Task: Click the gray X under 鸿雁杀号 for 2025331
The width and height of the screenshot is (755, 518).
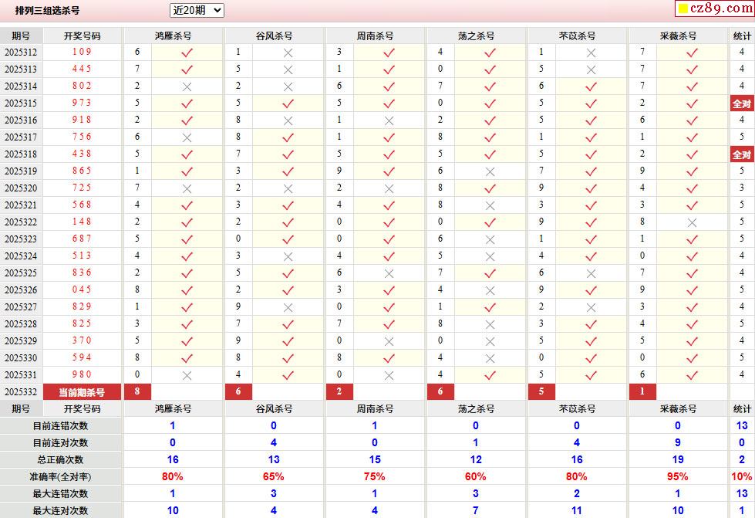Action: click(x=187, y=375)
